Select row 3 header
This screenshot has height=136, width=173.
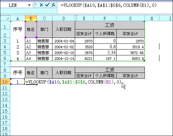click(5, 41)
